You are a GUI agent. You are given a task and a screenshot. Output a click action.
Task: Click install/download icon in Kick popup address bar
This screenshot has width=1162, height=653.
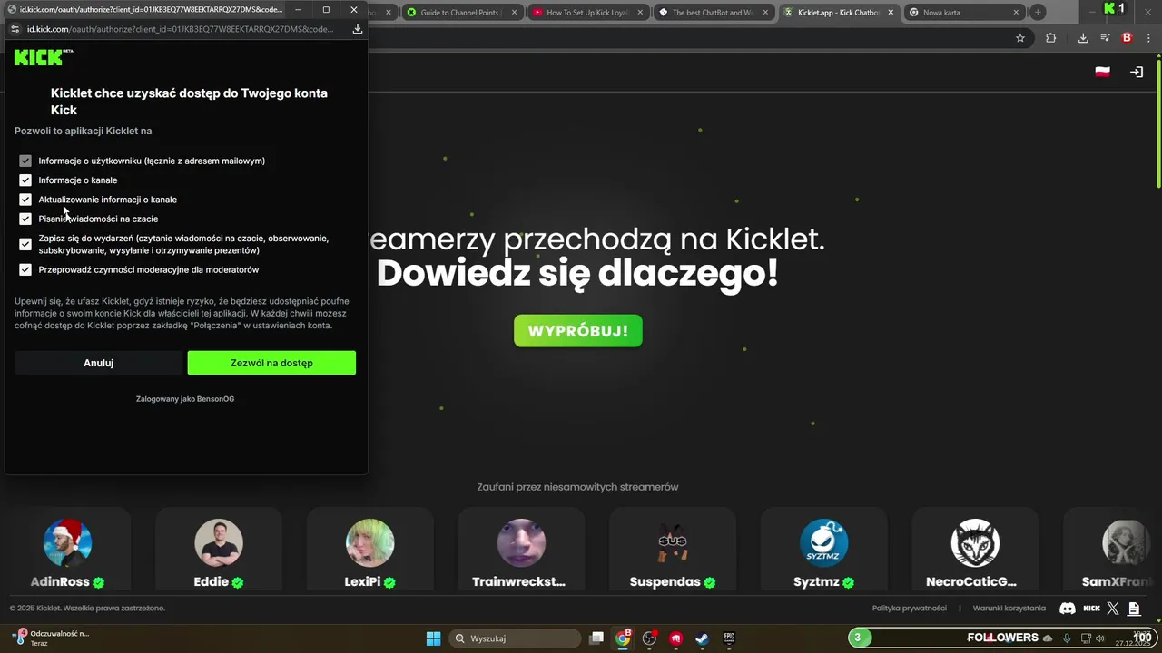(357, 29)
